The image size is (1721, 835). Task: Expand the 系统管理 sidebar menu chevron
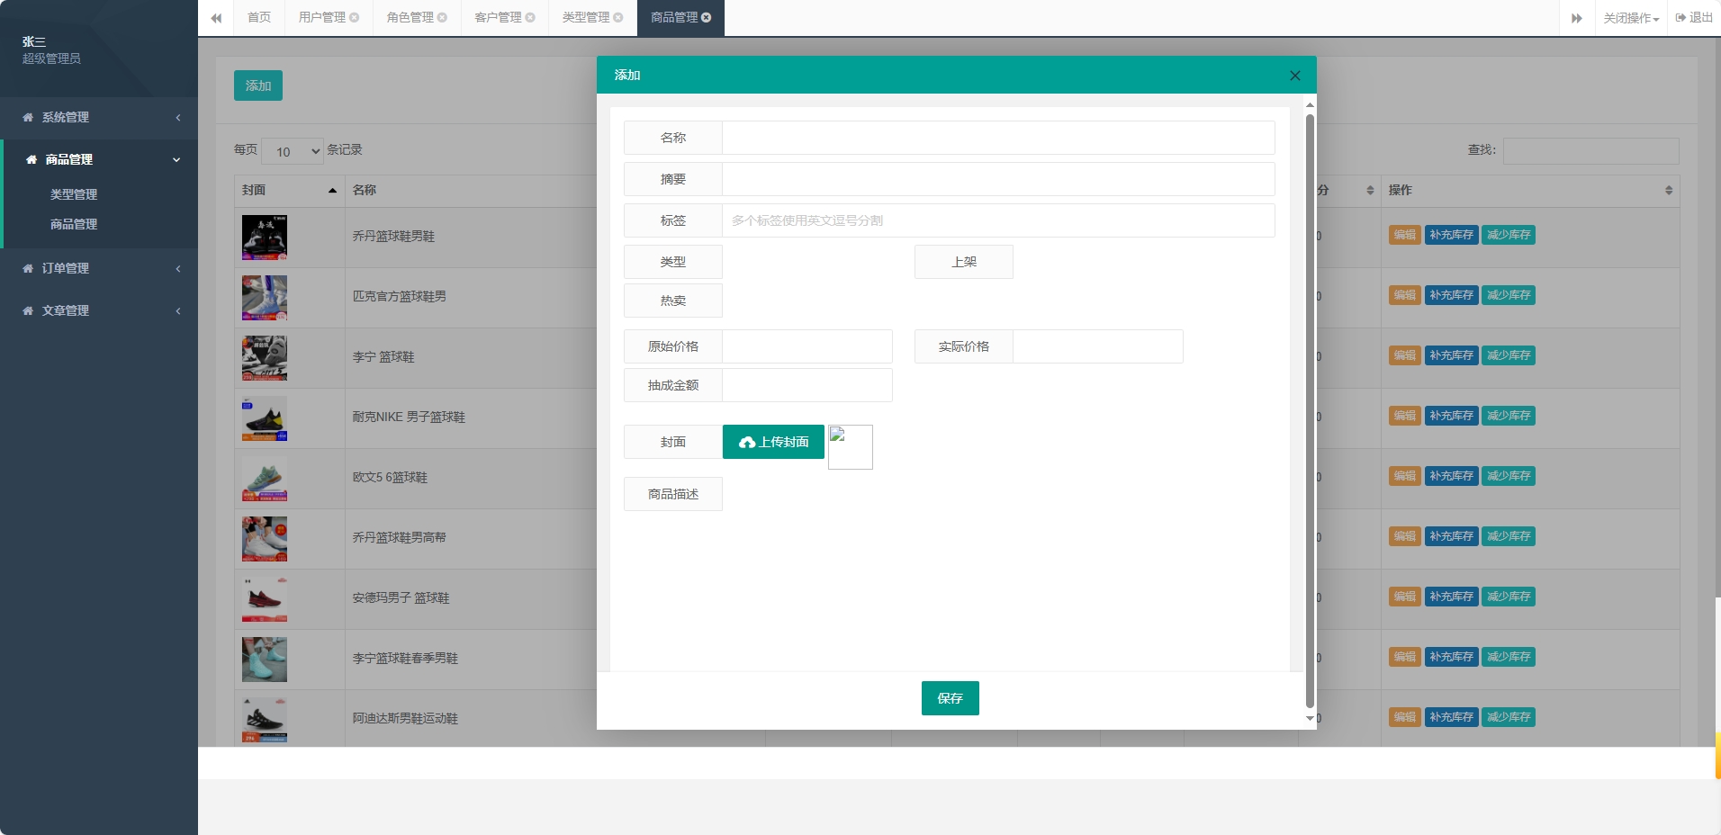pyautogui.click(x=178, y=118)
